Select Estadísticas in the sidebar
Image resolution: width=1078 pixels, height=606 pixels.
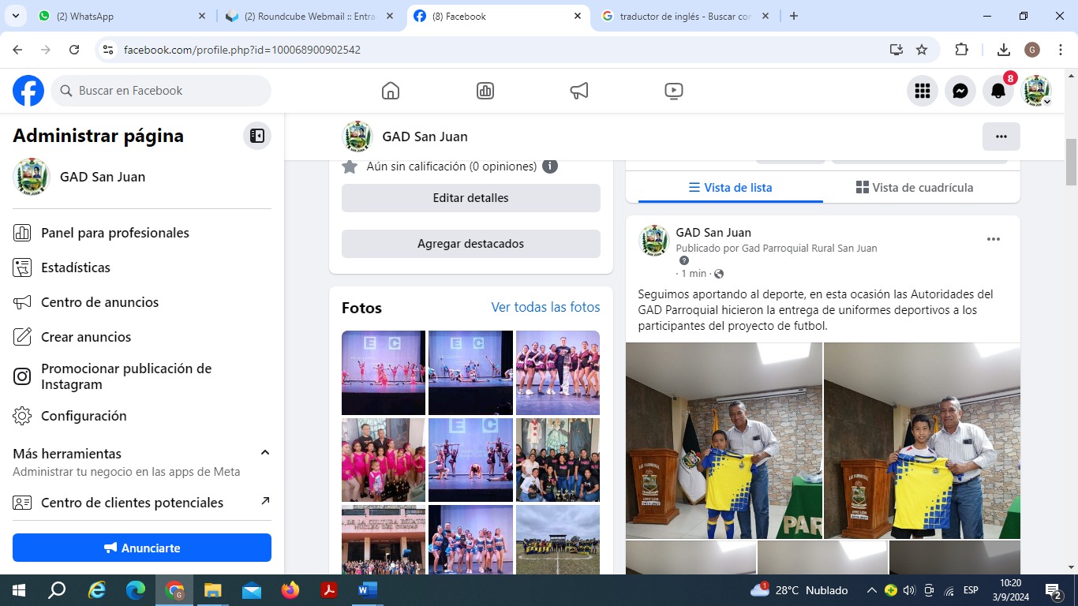[76, 267]
